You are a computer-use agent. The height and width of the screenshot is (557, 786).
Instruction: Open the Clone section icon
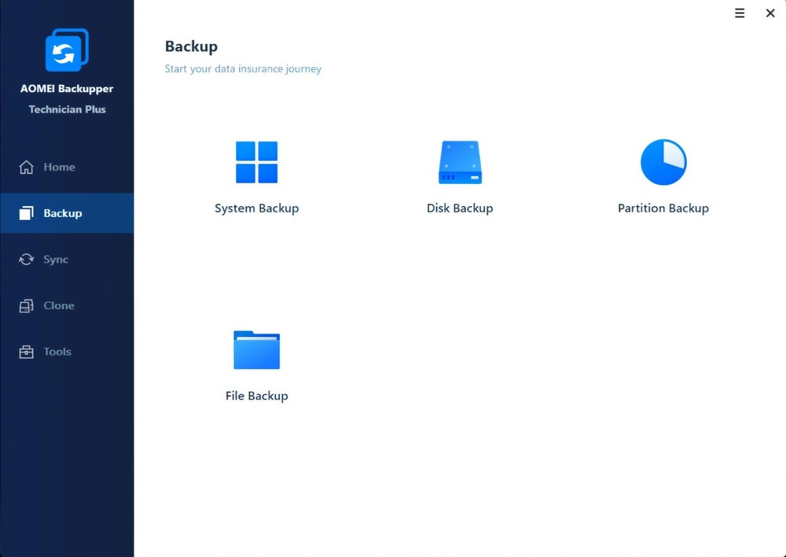[26, 305]
